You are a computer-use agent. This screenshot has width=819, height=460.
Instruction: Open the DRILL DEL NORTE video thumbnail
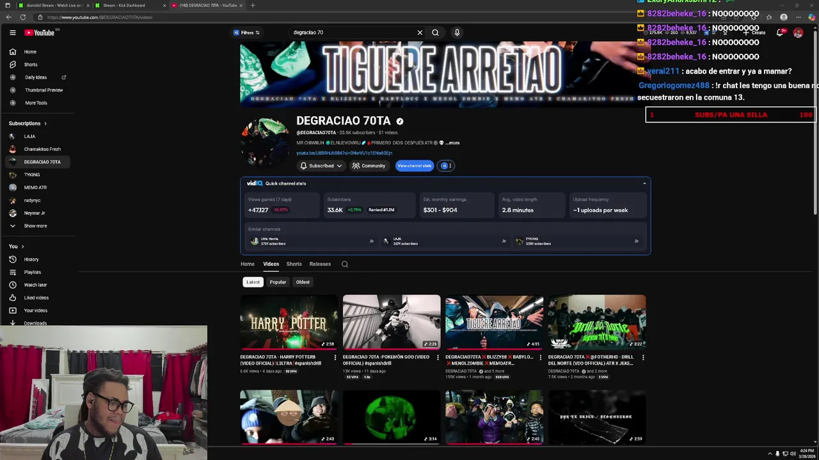[x=597, y=322]
